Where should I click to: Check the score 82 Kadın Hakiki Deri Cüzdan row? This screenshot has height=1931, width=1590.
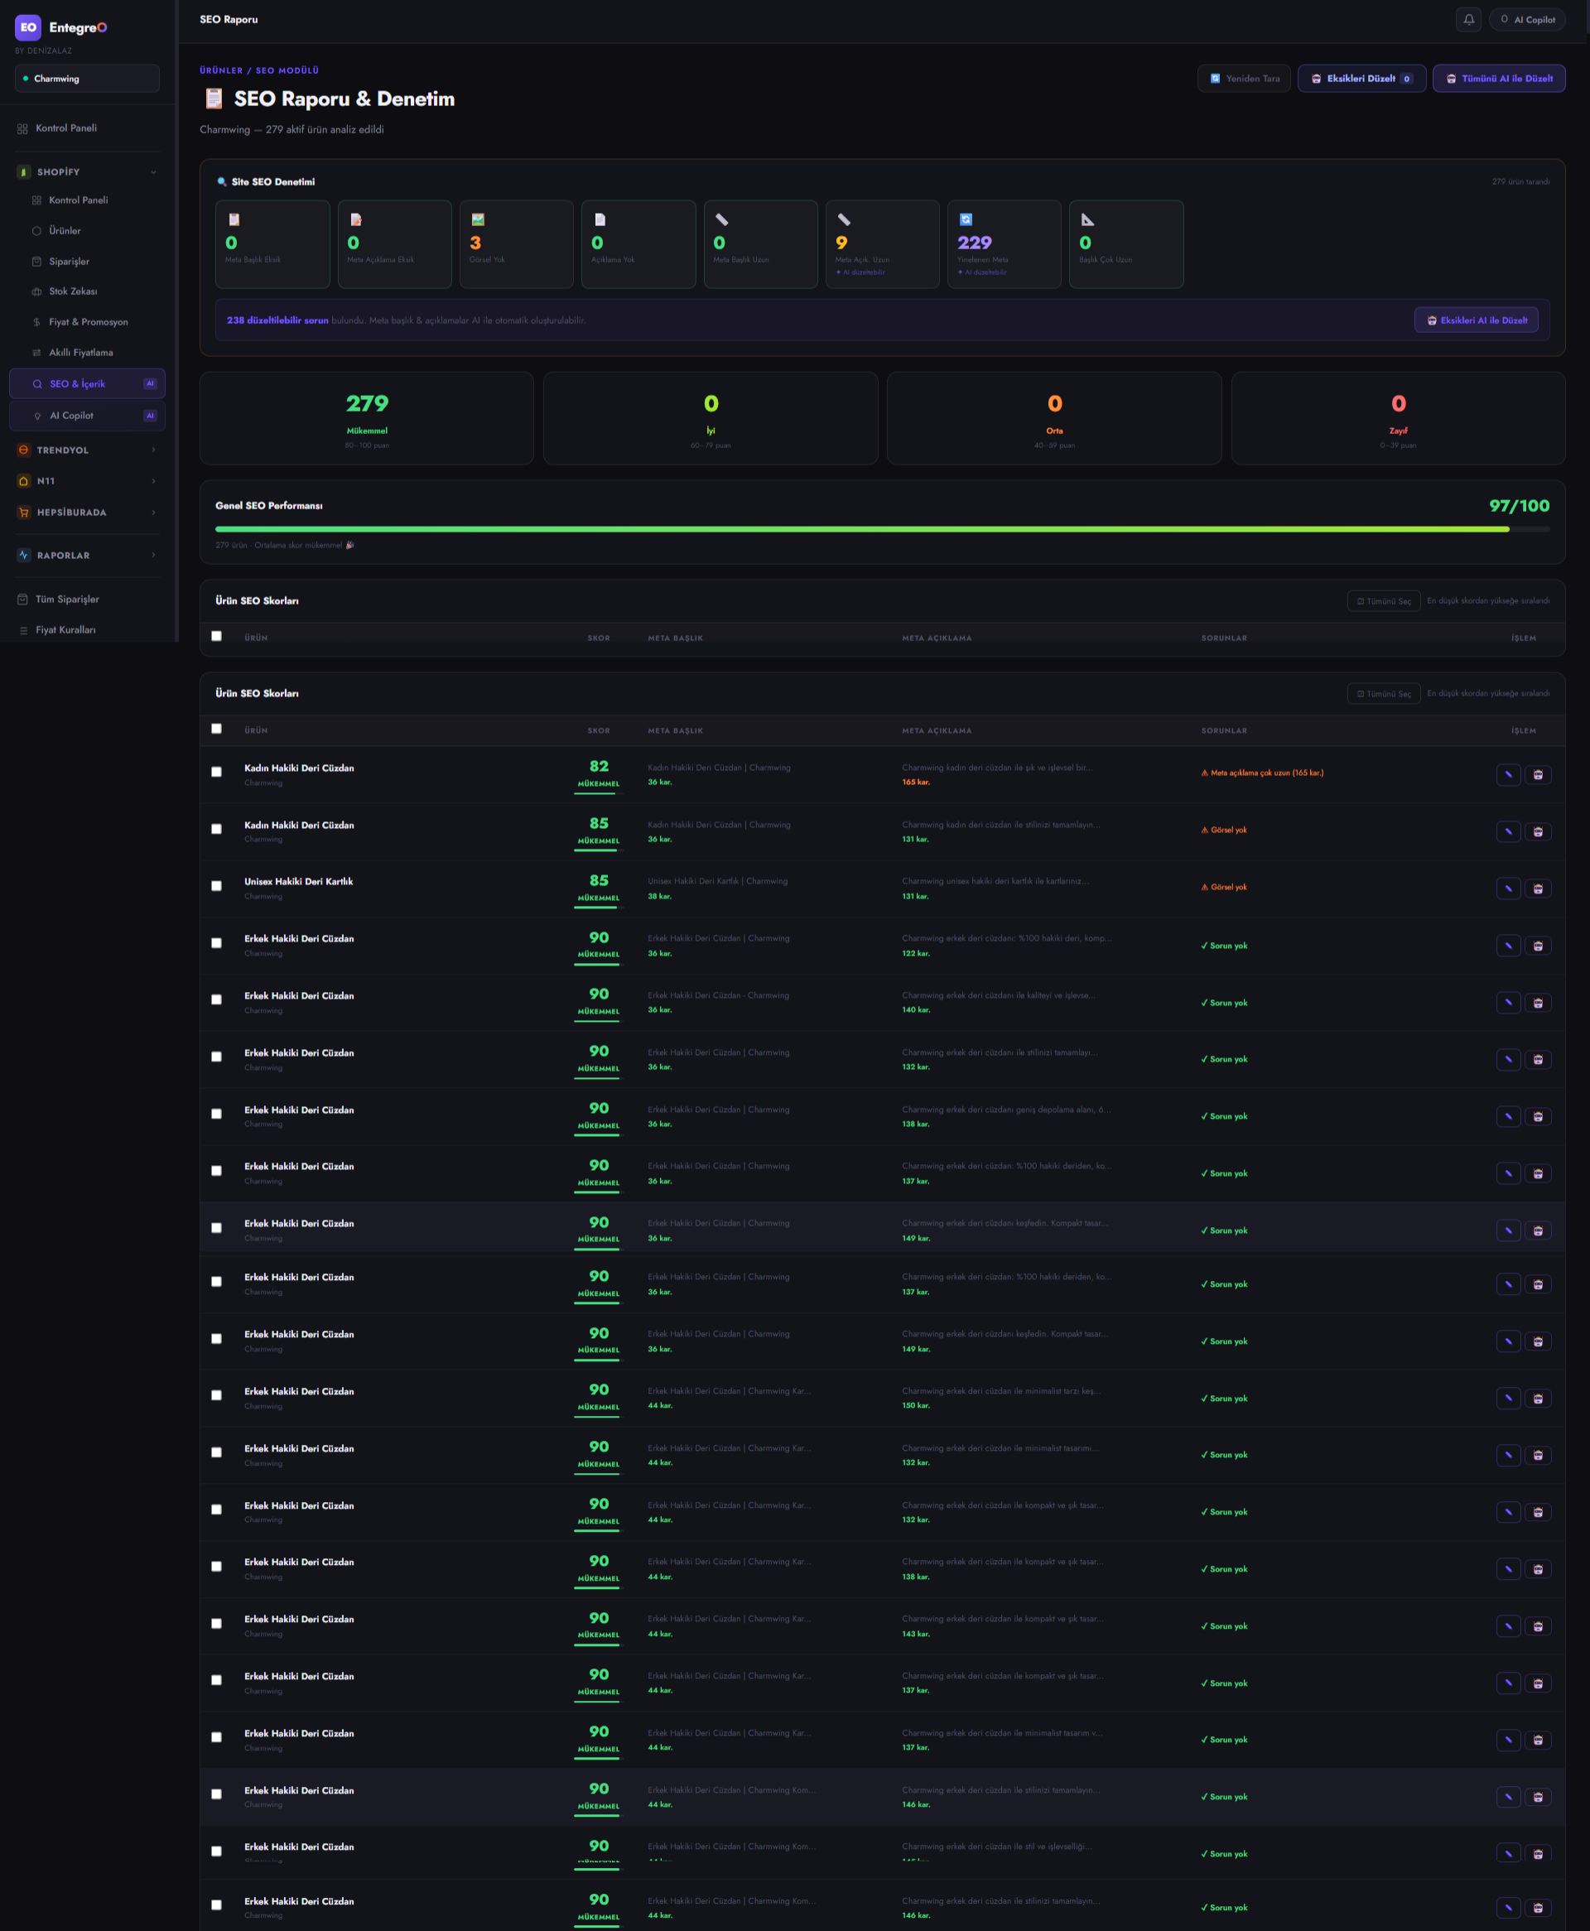216,772
